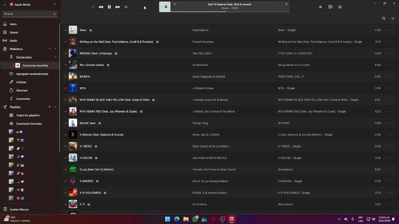Show hidden system tray icons

(x=339, y=219)
